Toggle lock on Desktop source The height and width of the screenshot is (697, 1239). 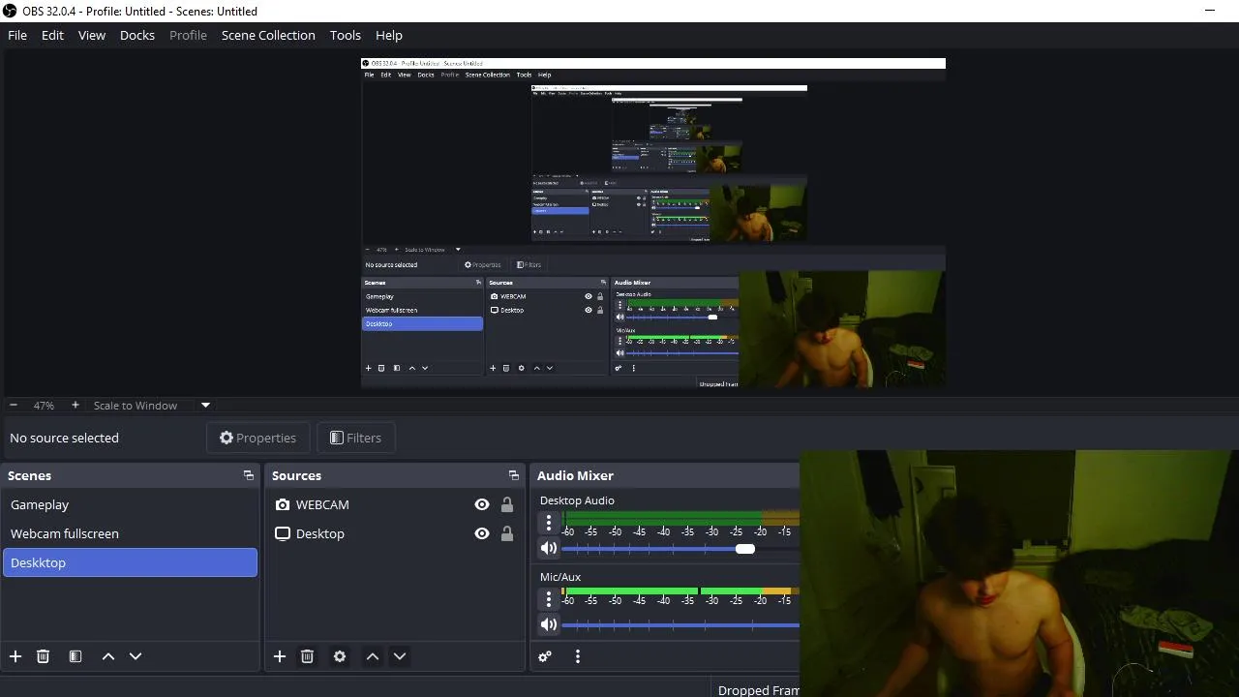coord(506,533)
